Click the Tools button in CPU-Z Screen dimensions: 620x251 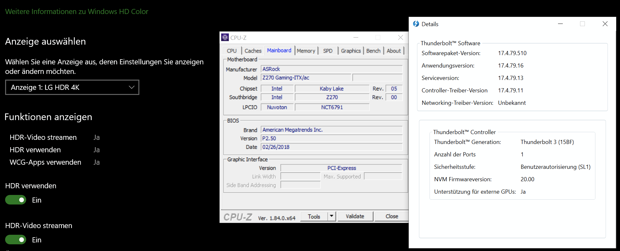[314, 217]
